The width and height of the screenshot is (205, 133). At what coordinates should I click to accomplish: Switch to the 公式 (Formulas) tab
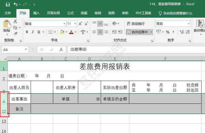(70, 13)
